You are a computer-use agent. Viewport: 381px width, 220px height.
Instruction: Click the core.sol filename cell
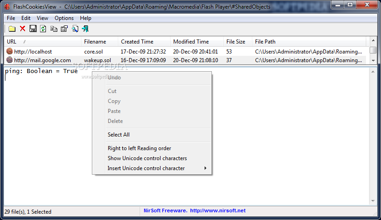[94, 52]
